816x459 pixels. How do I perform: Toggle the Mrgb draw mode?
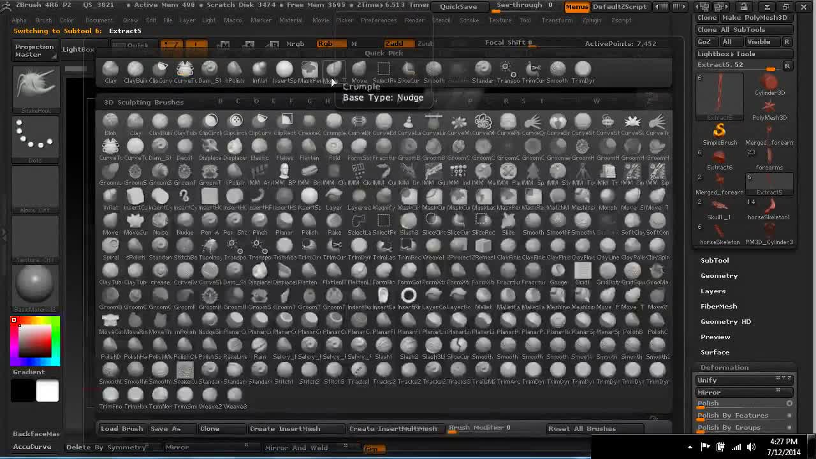click(x=295, y=44)
